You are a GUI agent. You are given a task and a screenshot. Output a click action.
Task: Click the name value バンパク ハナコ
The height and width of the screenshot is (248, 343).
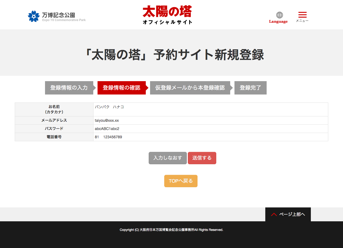109,107
